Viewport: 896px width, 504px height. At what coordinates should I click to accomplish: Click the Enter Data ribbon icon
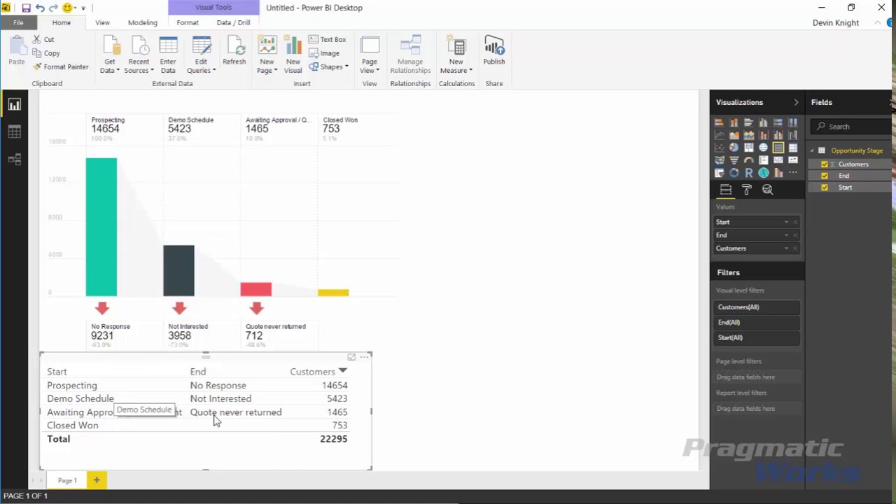click(x=168, y=55)
